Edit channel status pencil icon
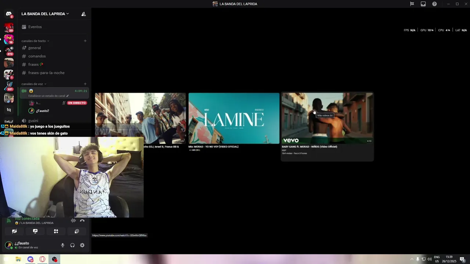470x264 pixels. (68, 96)
